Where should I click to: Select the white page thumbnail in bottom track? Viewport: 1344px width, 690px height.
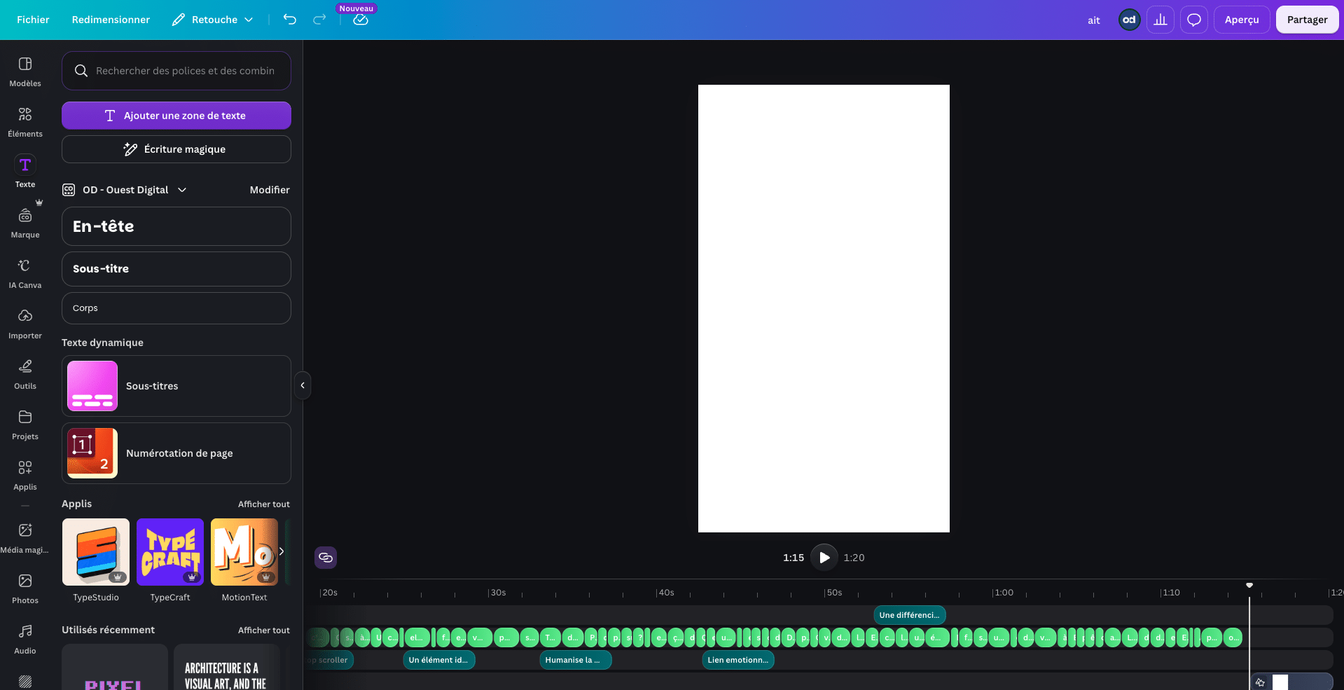(1280, 682)
